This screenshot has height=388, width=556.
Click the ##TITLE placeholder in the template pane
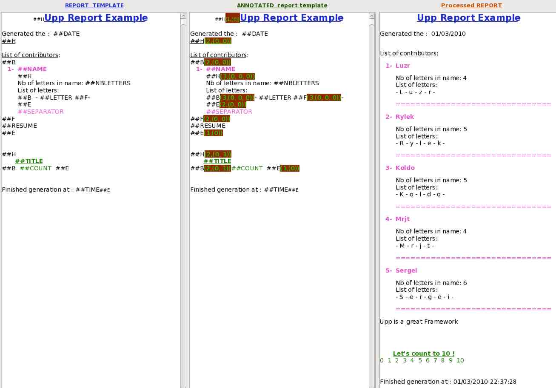(29, 161)
